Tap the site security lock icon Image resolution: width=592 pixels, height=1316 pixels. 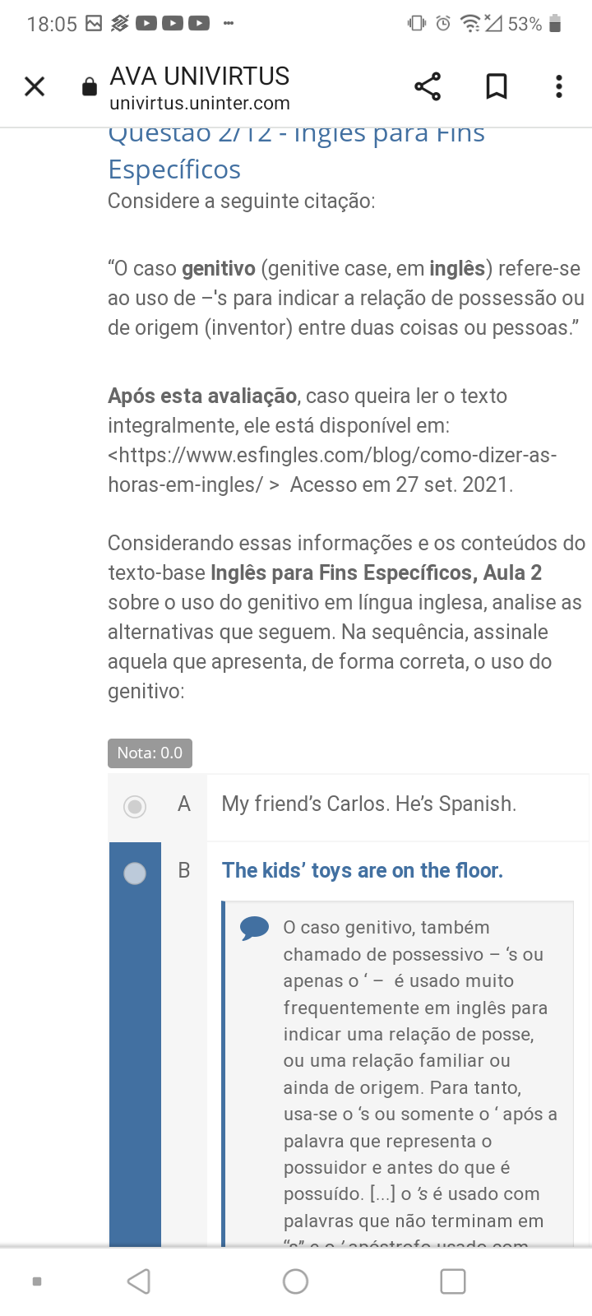[x=90, y=87]
